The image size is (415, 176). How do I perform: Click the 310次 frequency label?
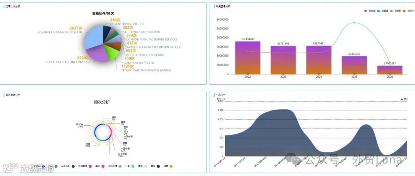tap(115, 20)
